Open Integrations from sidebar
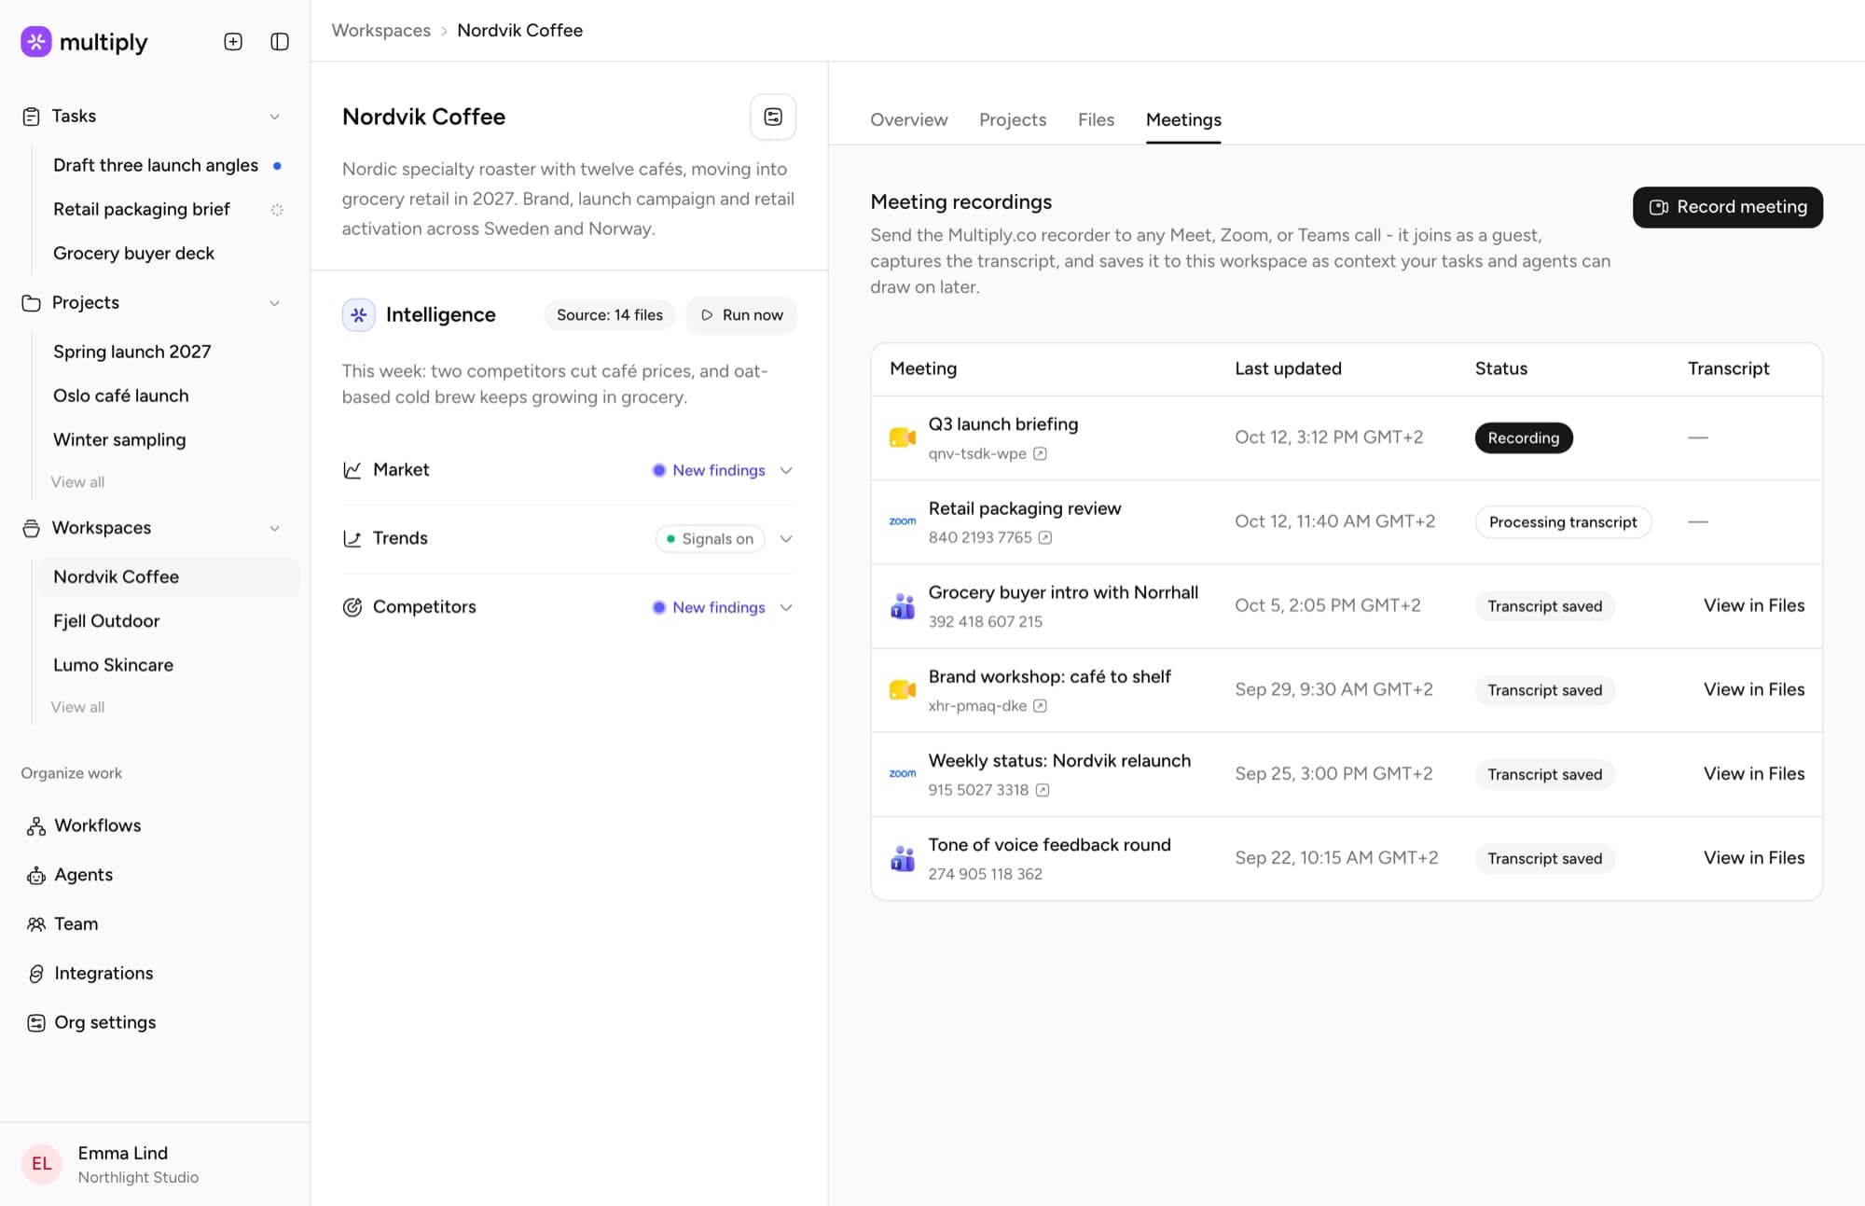The width and height of the screenshot is (1865, 1206). tap(89, 973)
